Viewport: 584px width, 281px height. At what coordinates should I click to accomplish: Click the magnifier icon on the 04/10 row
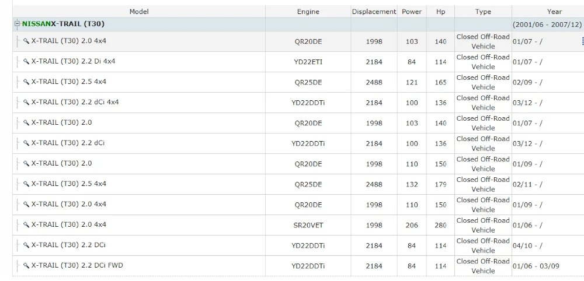[x=26, y=245]
